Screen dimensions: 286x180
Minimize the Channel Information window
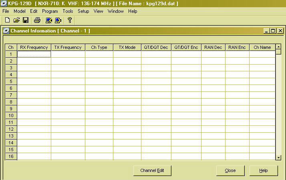tap(266, 31)
